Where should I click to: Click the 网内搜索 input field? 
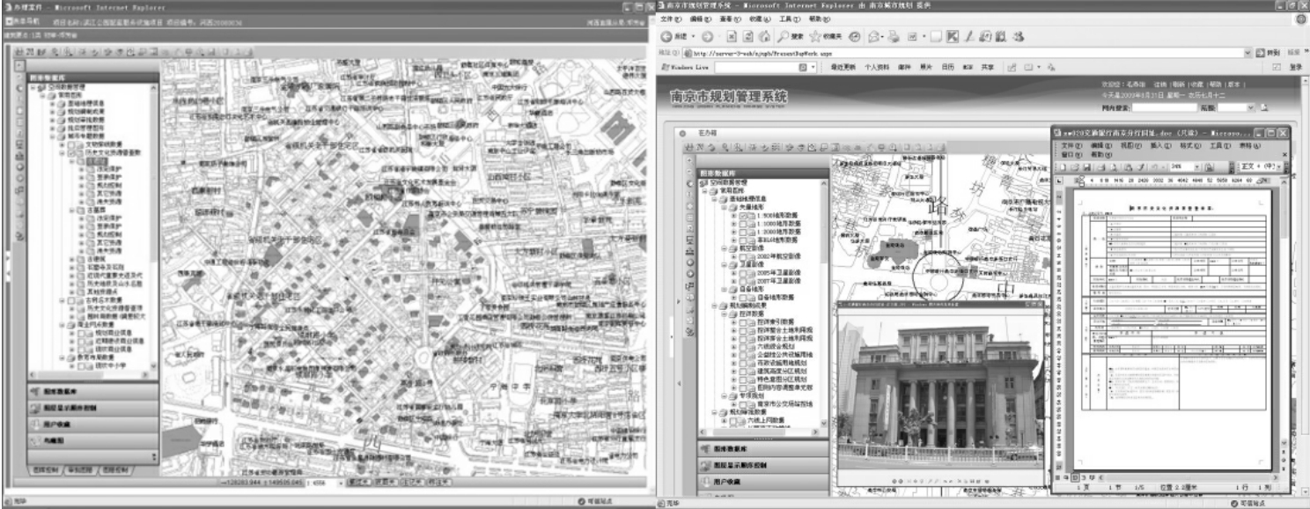pyautogui.click(x=1165, y=107)
